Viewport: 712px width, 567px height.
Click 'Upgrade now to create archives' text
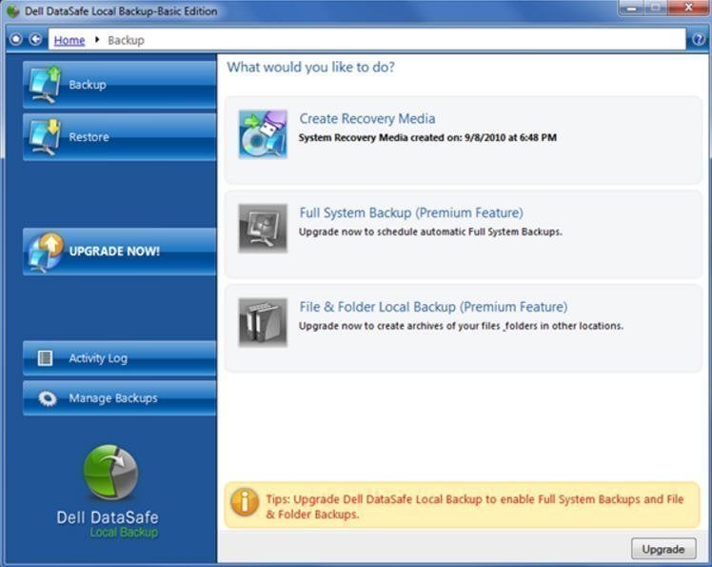point(461,326)
